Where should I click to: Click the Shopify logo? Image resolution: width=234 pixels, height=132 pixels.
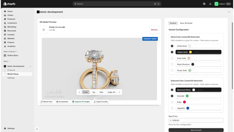(x=9, y=4)
